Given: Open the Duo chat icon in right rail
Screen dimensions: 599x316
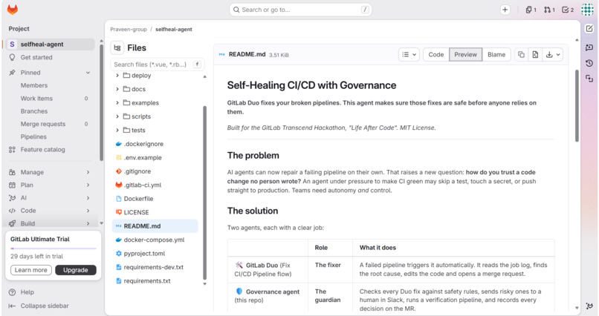Looking at the screenshot, I should pyautogui.click(x=589, y=47).
